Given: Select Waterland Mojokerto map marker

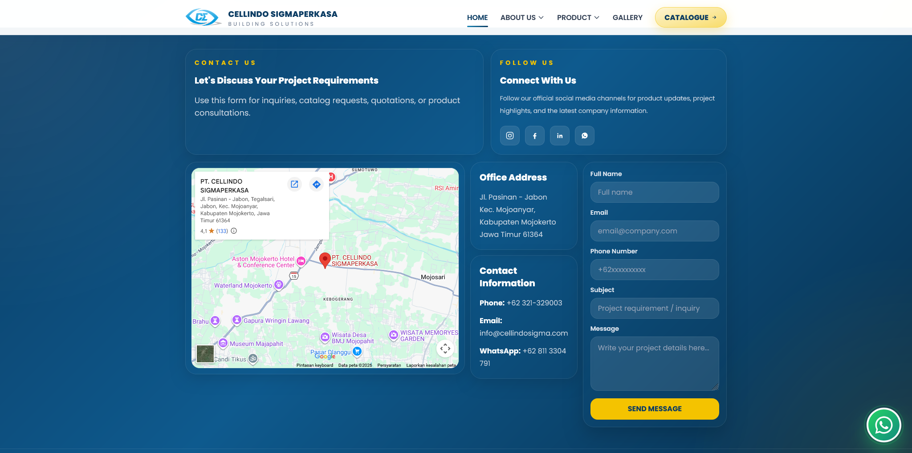Looking at the screenshot, I should point(279,285).
